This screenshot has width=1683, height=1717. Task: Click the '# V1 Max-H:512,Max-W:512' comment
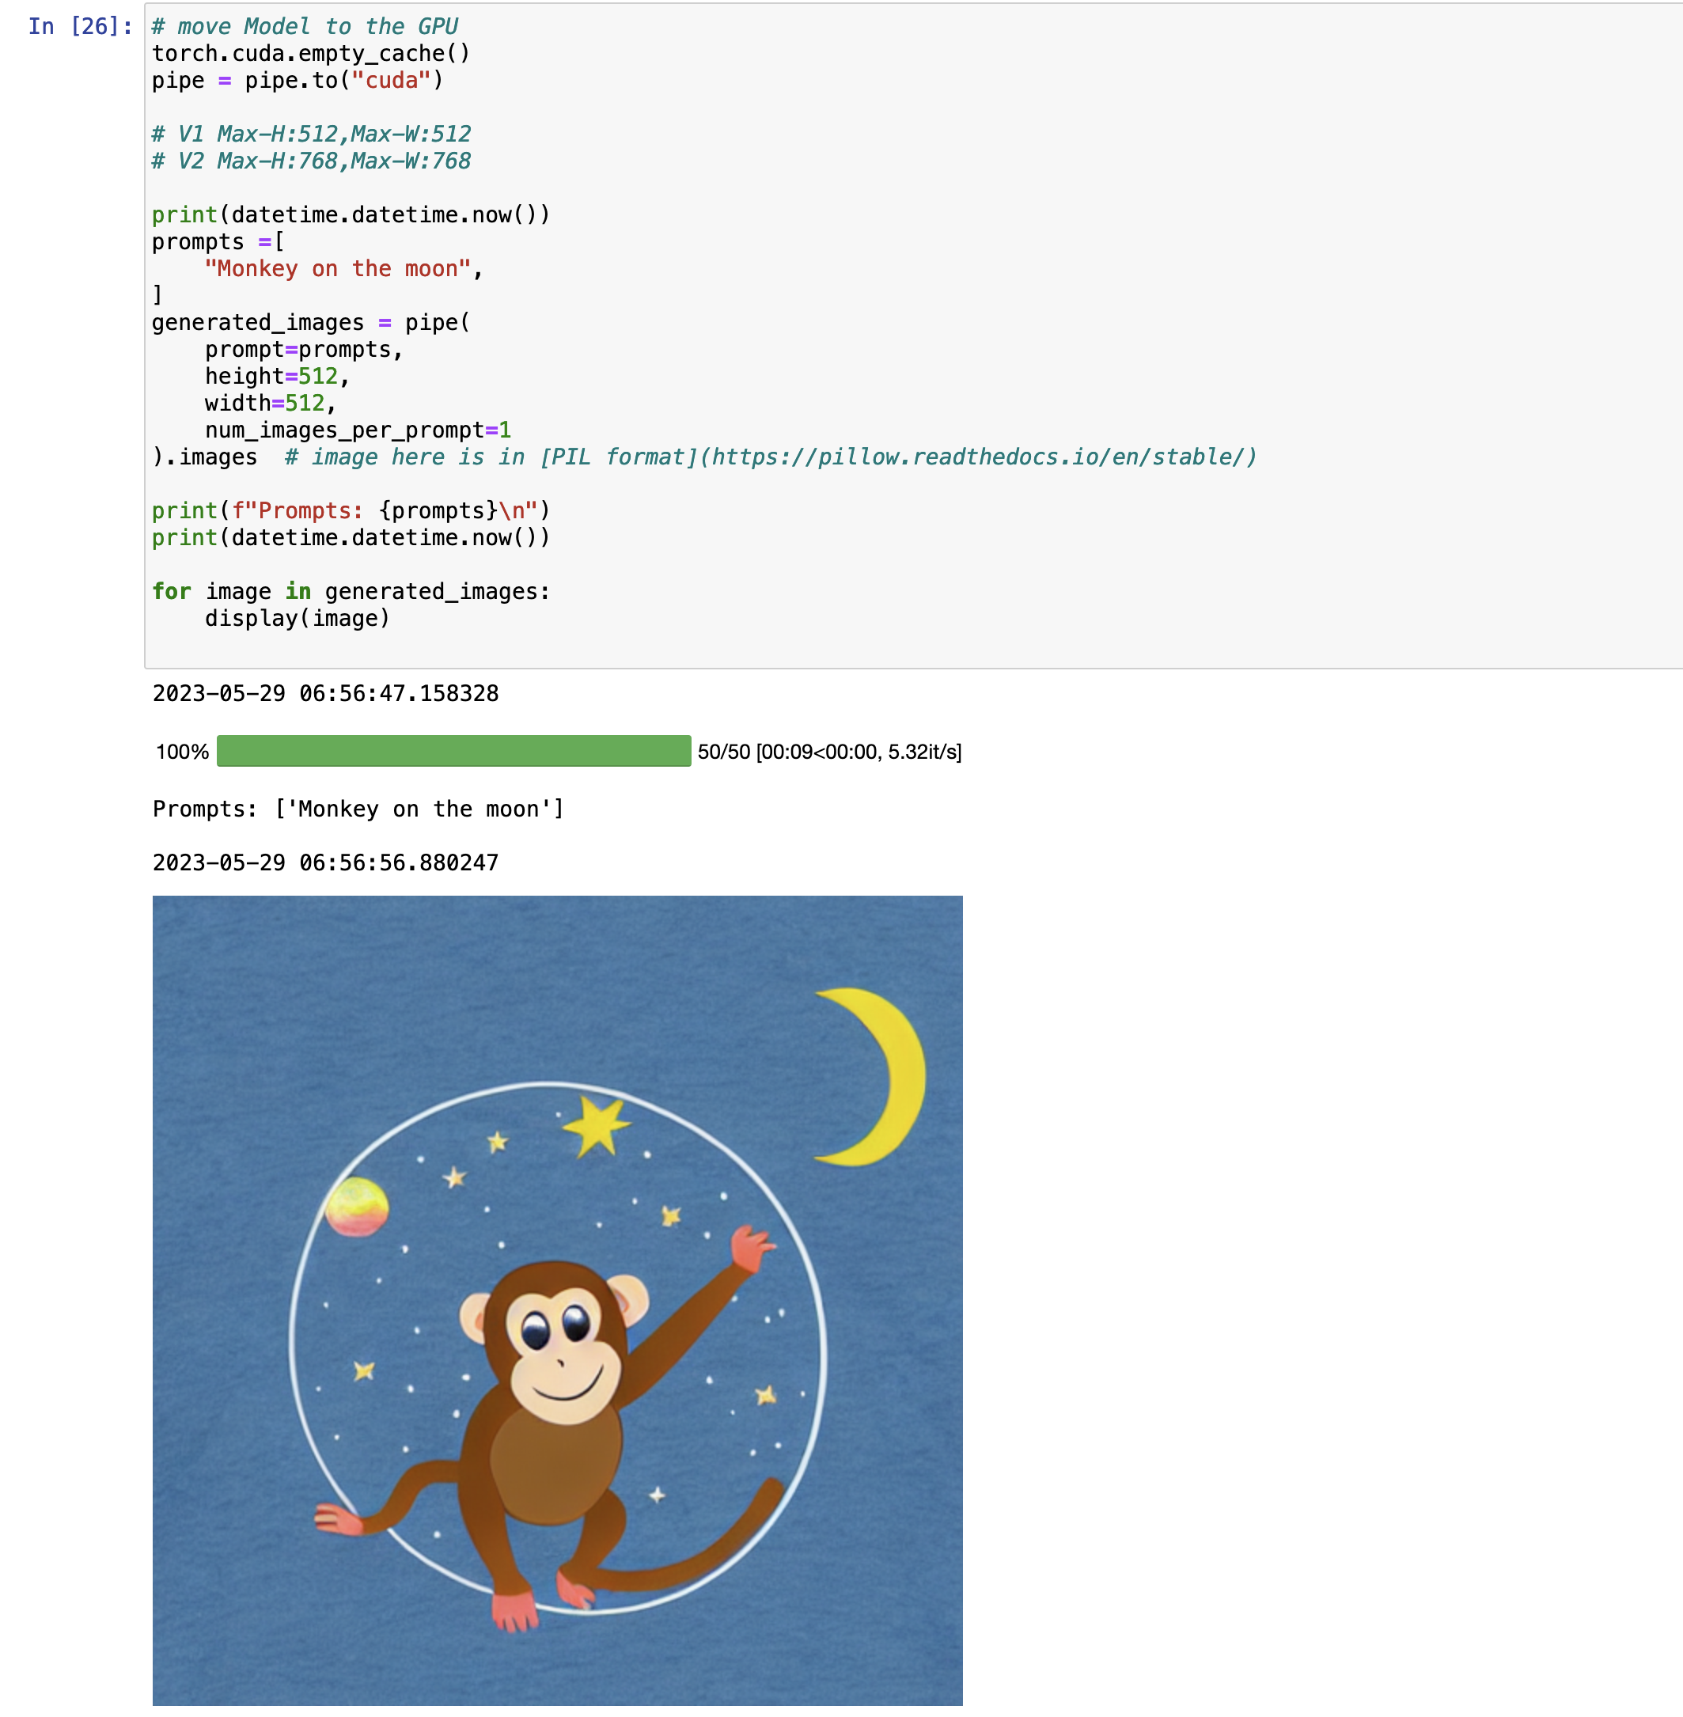(311, 135)
